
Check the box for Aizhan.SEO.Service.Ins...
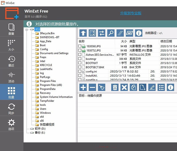(80, 54)
